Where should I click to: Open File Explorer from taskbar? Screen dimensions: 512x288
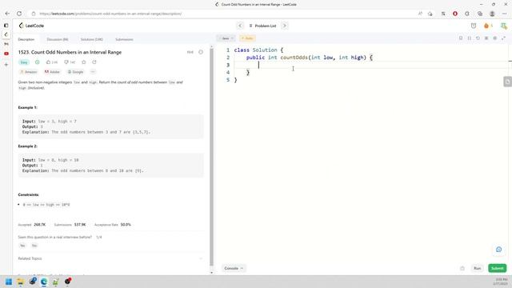[21, 282]
